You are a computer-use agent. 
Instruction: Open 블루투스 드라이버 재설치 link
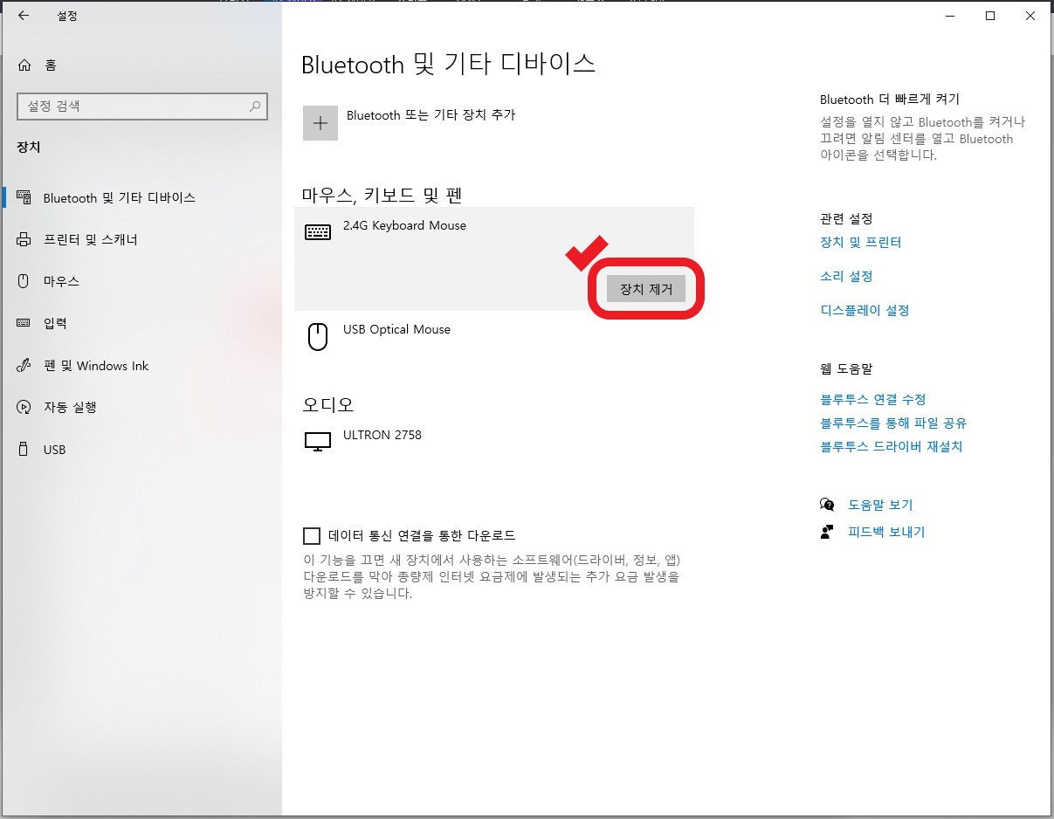(891, 446)
